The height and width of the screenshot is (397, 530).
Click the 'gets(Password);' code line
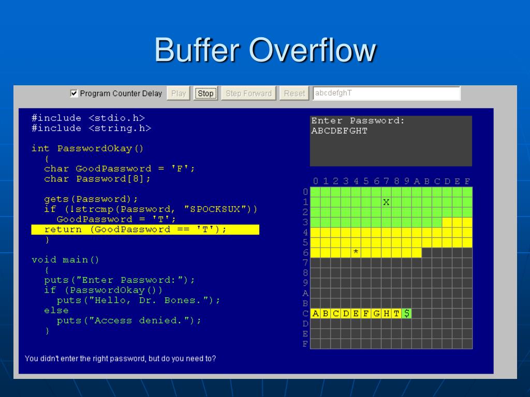(x=91, y=199)
